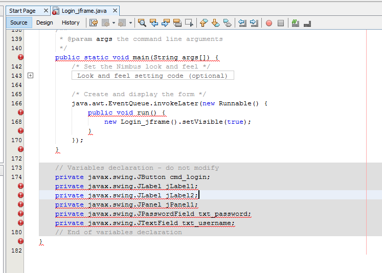
Task: Click 'String args[]' in the main signature
Action: tap(179, 57)
